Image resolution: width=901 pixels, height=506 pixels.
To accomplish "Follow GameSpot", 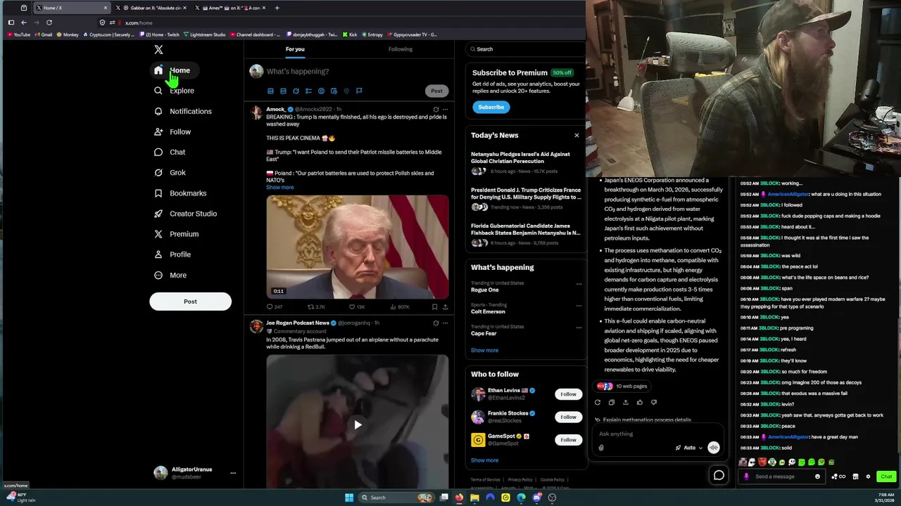I will 568,440.
